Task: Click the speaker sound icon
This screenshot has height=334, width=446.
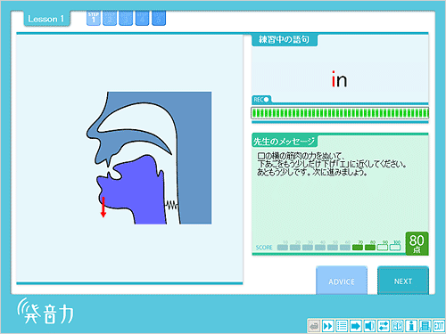Action: 369,326
